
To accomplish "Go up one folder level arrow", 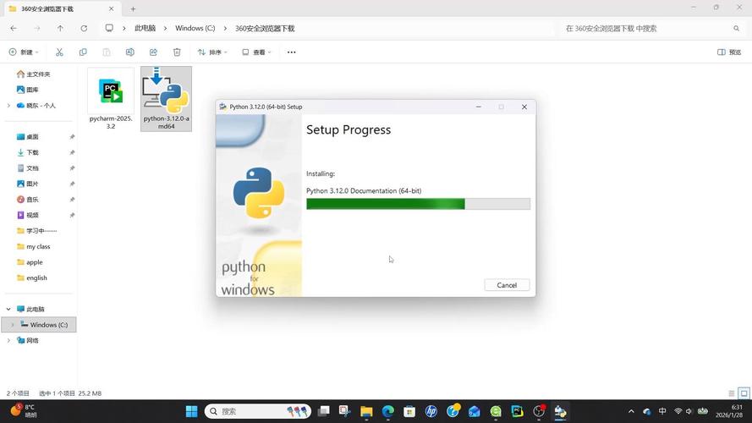I will coord(60,28).
